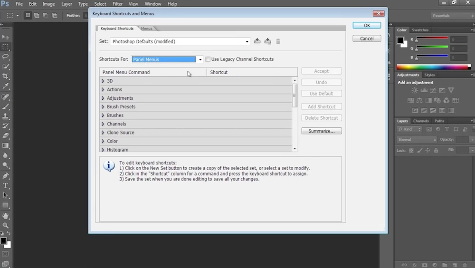Viewport: 475px width, 268px height.
Task: Expand the Adjustments panel menu group
Action: tap(103, 98)
